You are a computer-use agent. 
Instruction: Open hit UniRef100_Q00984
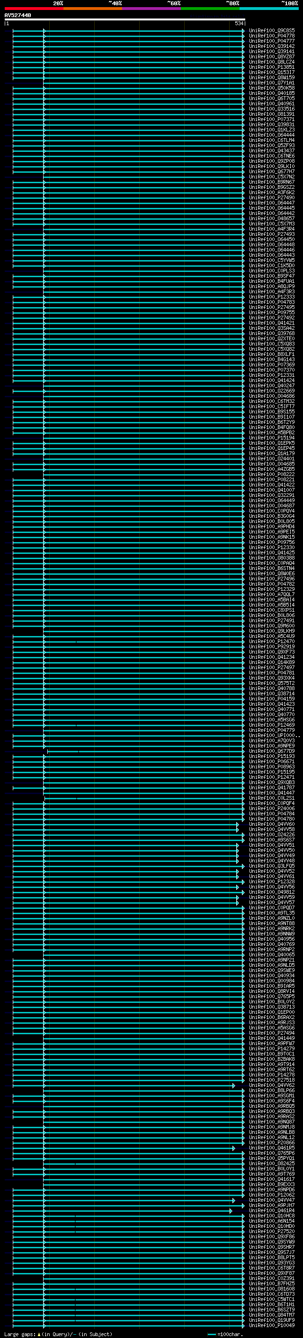pos(272,981)
